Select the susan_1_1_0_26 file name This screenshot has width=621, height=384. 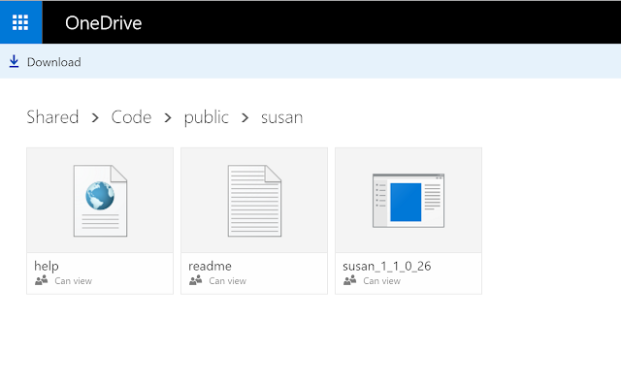pos(387,266)
